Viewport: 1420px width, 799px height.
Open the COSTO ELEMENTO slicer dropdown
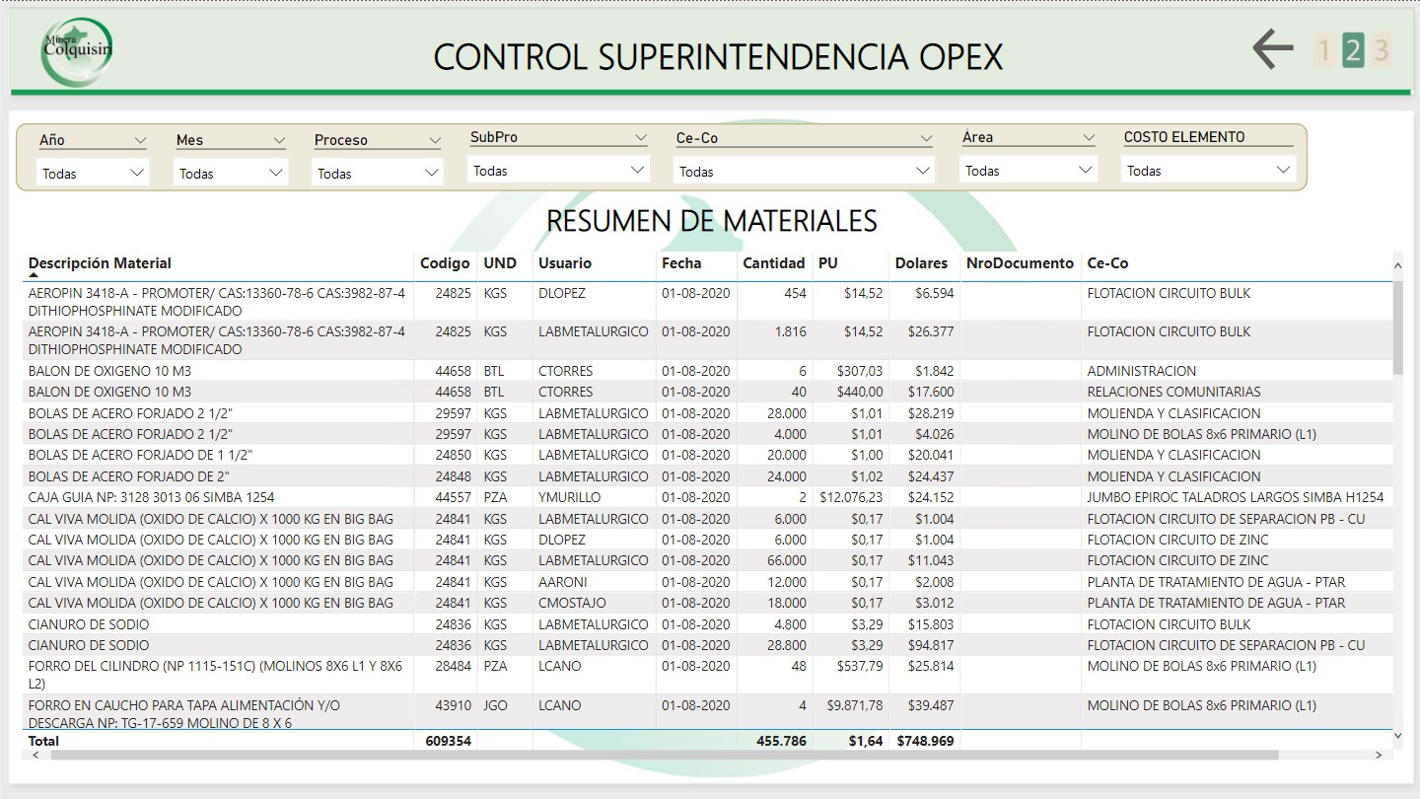coord(1209,171)
